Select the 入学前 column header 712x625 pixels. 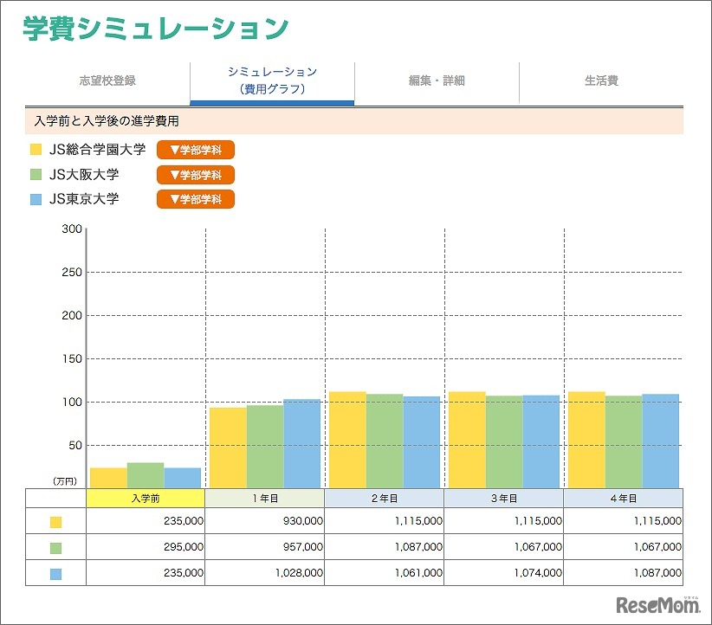click(x=145, y=497)
